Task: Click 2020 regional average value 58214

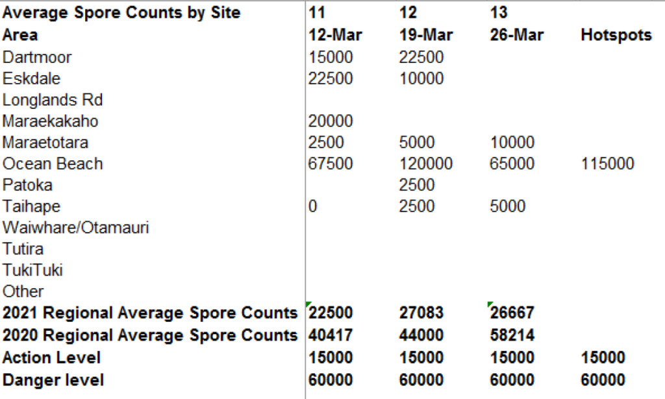Action: (512, 335)
